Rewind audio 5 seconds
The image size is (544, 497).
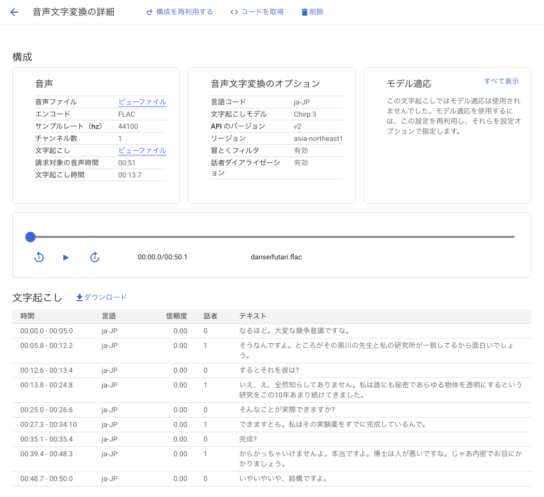point(39,257)
